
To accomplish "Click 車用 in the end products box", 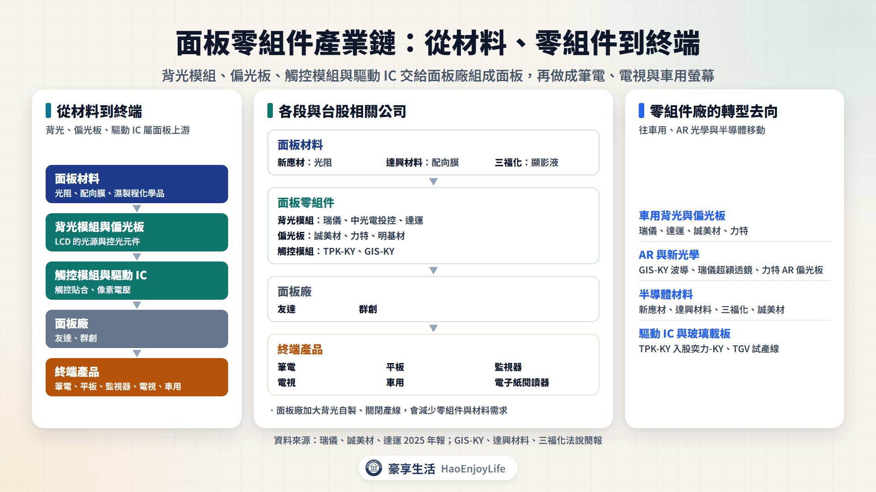I will tap(395, 383).
